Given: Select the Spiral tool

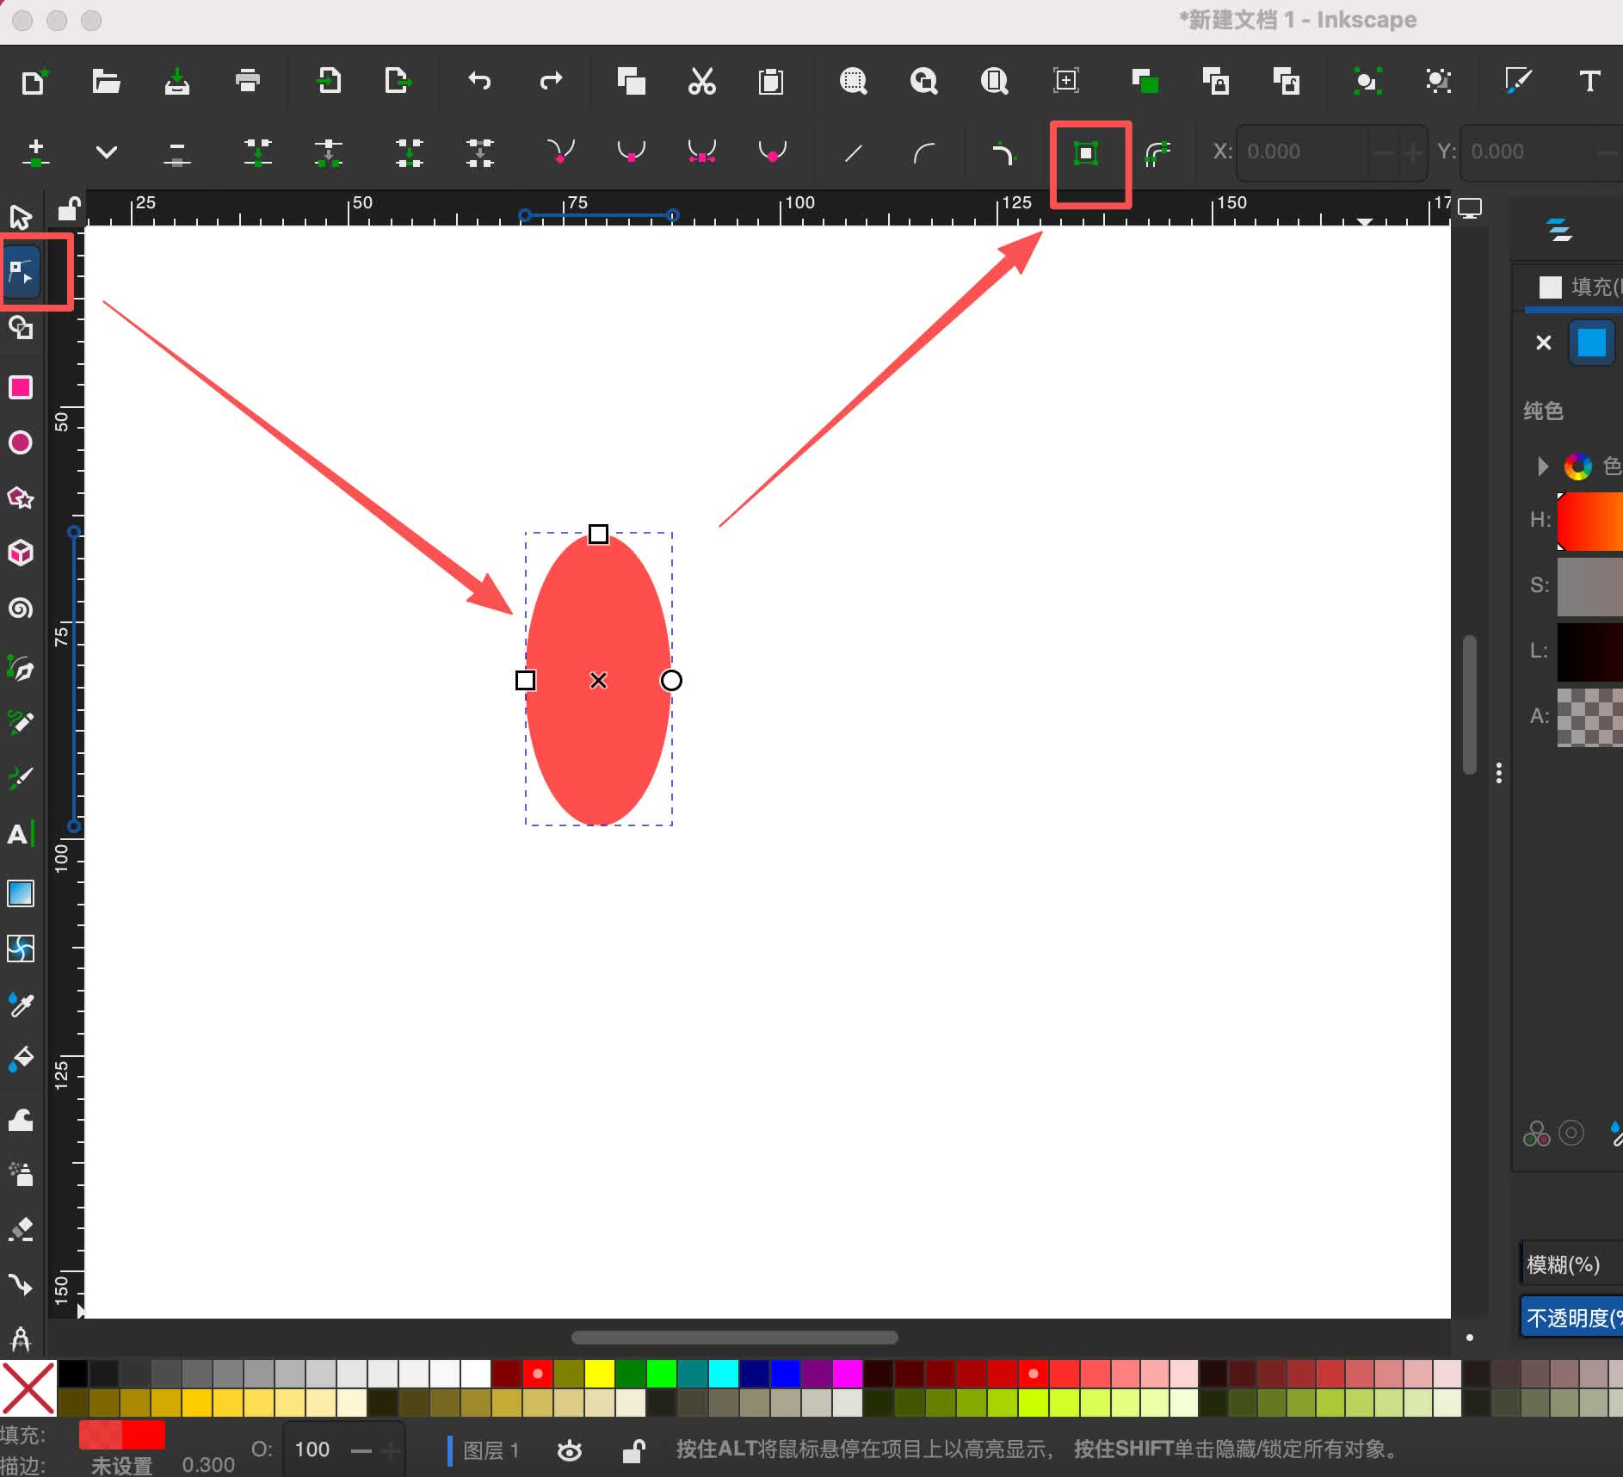Looking at the screenshot, I should coord(21,609).
